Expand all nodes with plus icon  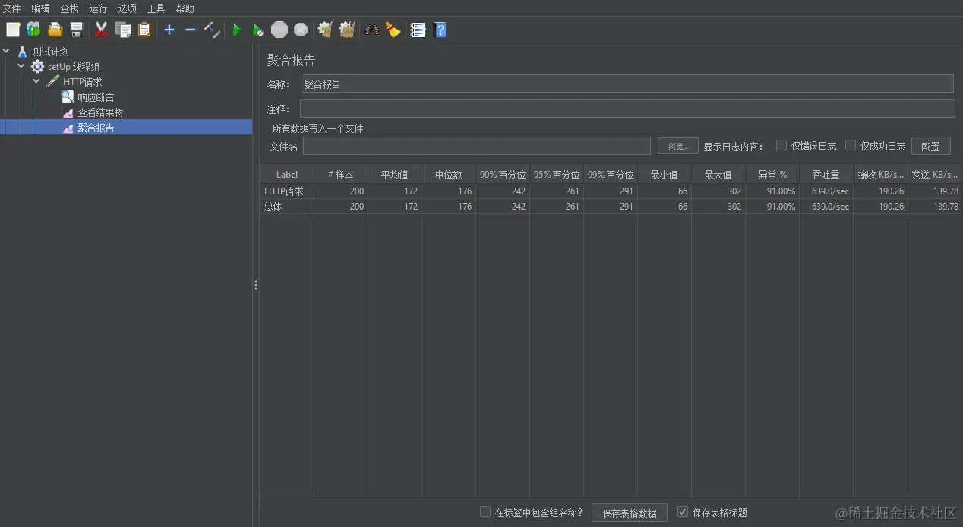point(169,30)
